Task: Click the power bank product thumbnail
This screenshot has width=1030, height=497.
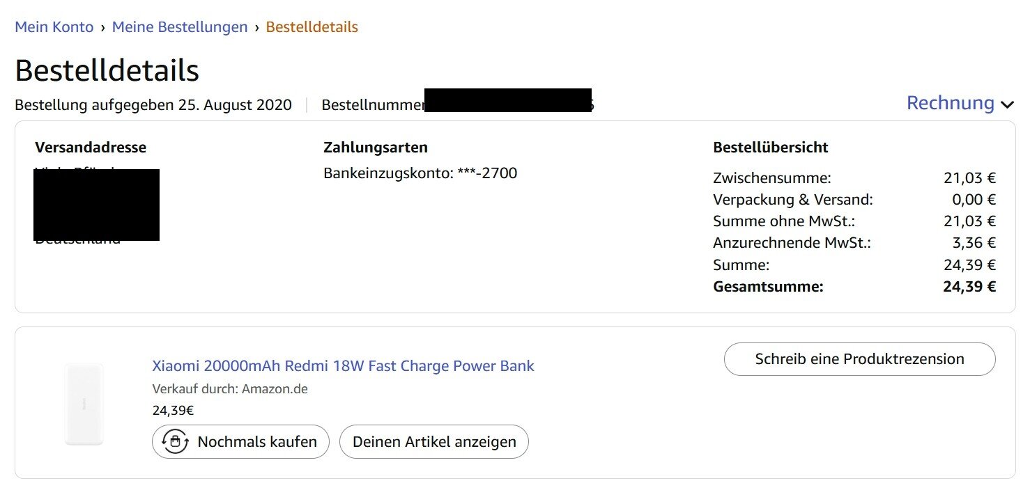Action: click(x=84, y=404)
